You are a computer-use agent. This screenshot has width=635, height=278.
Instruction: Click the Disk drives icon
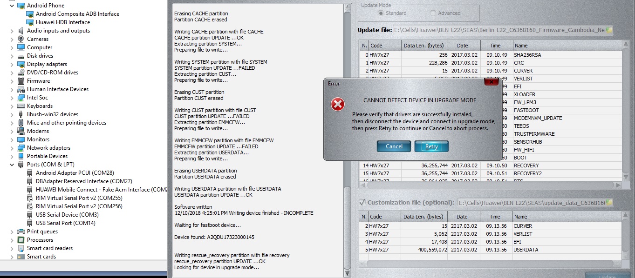[x=21, y=56]
